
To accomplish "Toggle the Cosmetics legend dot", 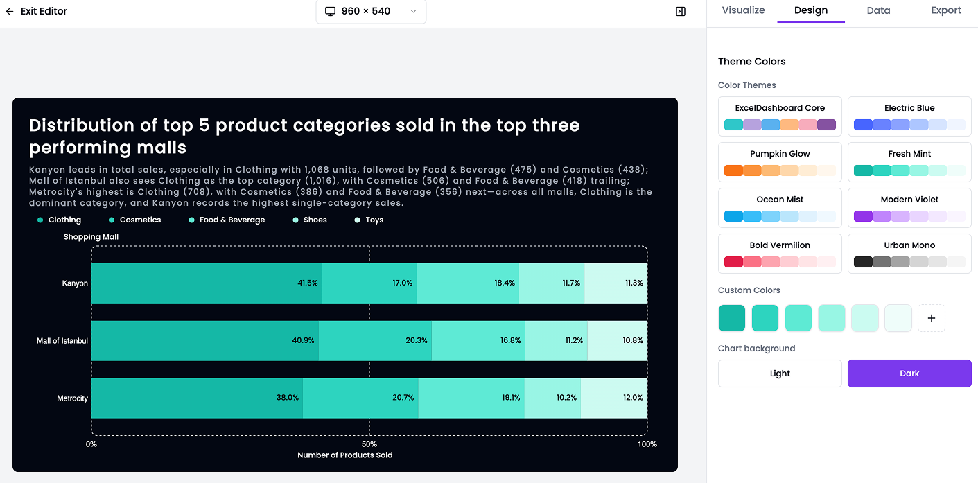I will [x=111, y=220].
